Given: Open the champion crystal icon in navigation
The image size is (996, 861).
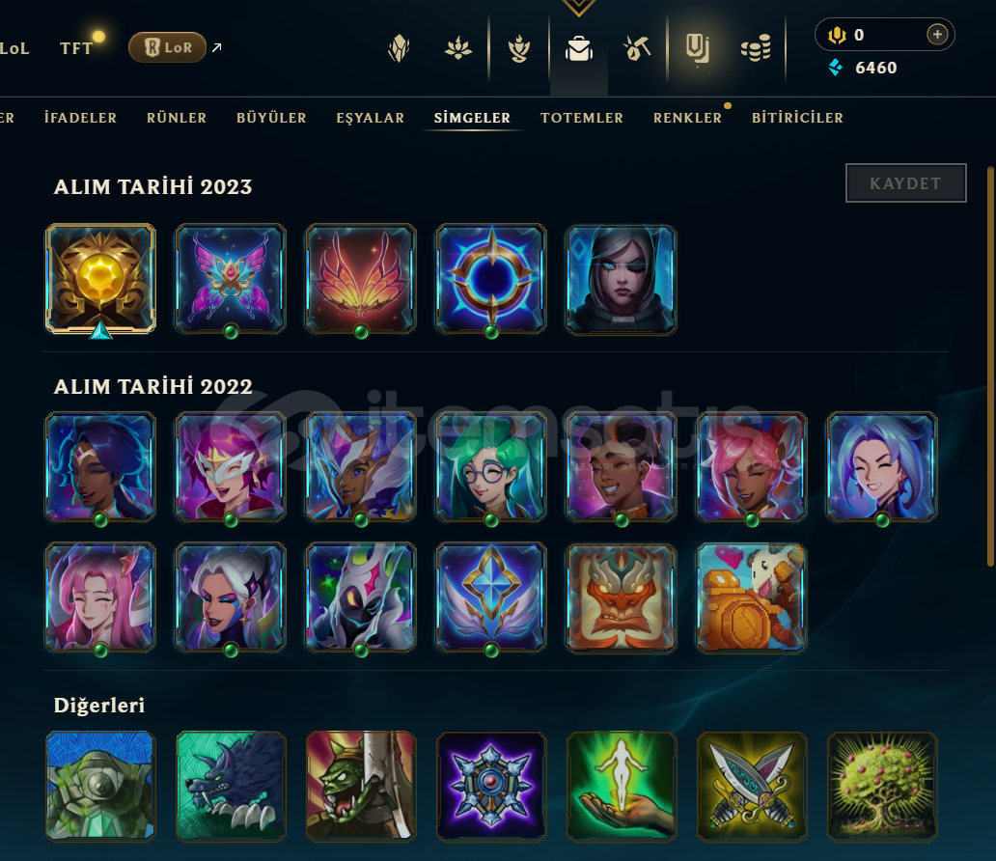Looking at the screenshot, I should [x=399, y=48].
